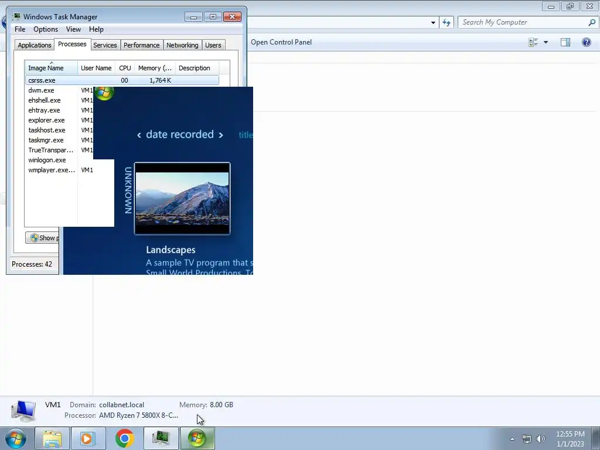Switch to the Networking tab
Viewport: 600px width, 450px height.
pos(182,45)
